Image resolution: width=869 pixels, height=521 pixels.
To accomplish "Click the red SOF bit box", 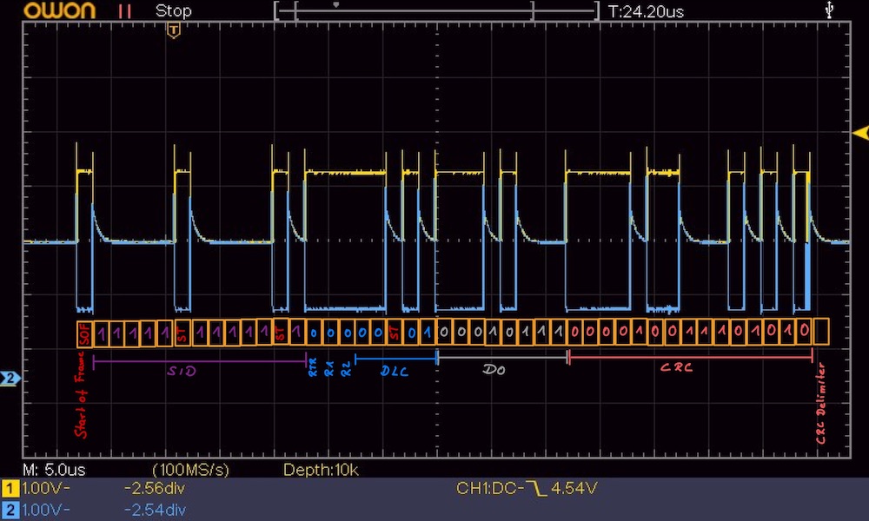I will pyautogui.click(x=85, y=334).
